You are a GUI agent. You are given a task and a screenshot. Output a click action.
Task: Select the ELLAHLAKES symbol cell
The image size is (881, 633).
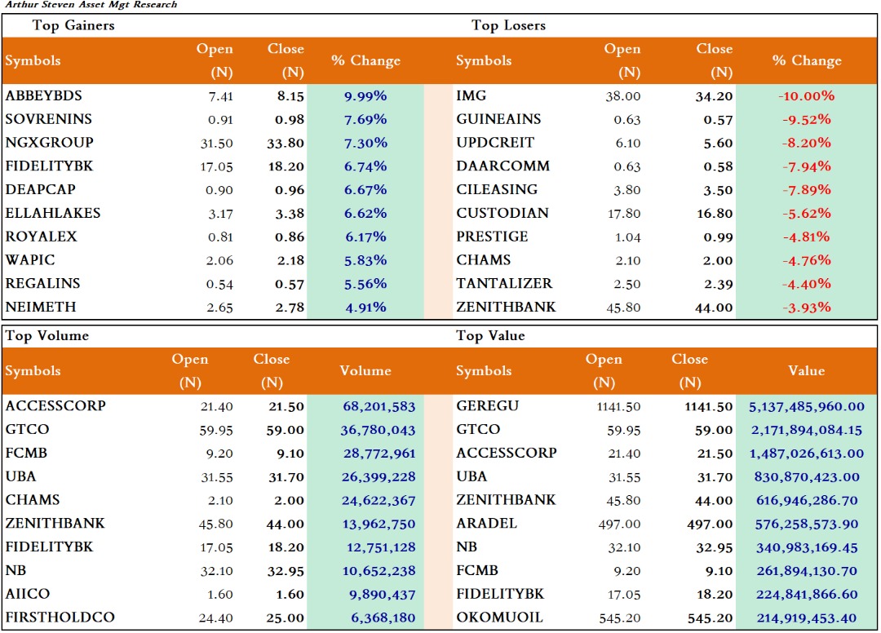(53, 214)
